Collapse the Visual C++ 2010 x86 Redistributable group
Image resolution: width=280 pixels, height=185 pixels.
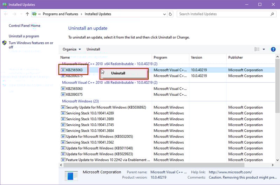110,82
